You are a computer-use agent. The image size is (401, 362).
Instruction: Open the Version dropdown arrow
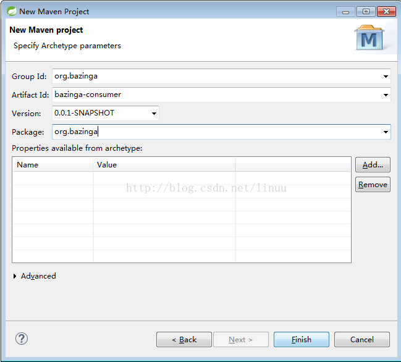pos(154,113)
